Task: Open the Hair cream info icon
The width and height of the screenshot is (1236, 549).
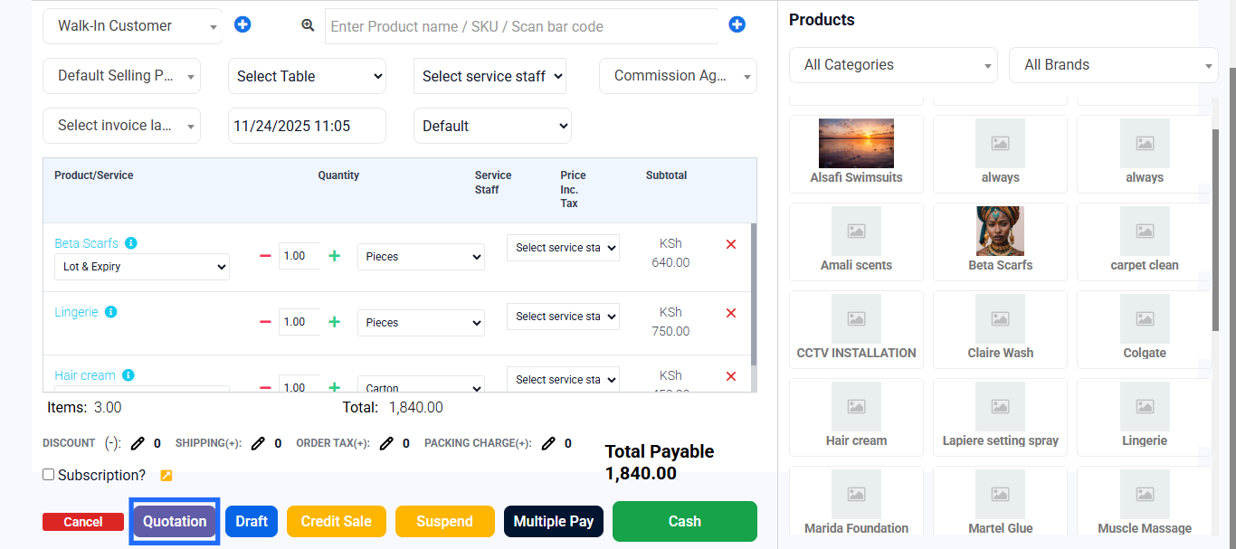Action: click(128, 375)
